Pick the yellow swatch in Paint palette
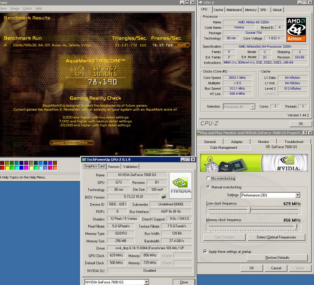 point(7,168)
